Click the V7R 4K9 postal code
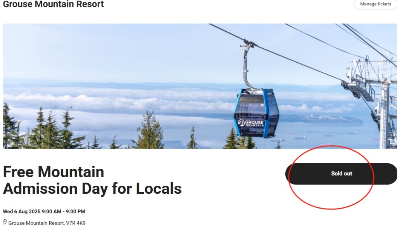The height and width of the screenshot is (231, 397). pos(76,223)
